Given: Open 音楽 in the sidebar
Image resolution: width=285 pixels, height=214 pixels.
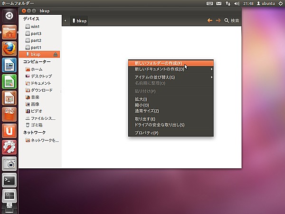Looking at the screenshot, I should pyautogui.click(x=39, y=97).
